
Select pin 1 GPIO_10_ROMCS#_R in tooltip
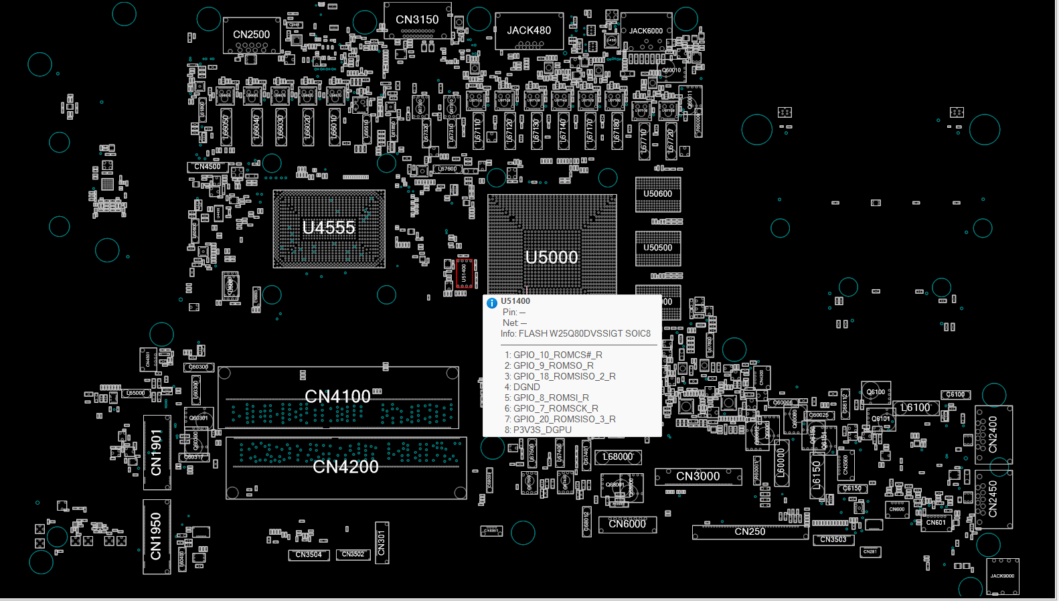click(554, 355)
